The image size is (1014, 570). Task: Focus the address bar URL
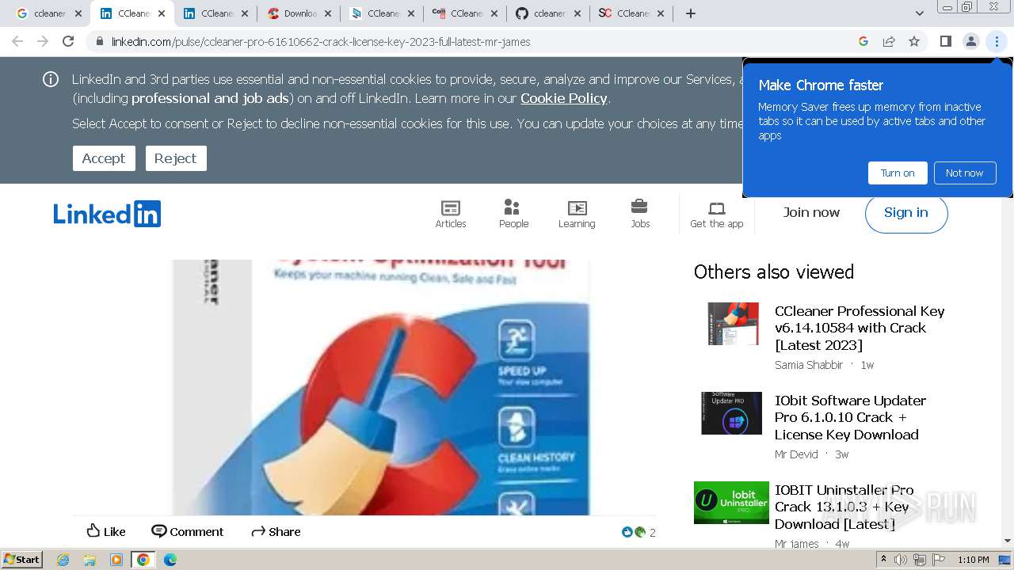[x=321, y=41]
